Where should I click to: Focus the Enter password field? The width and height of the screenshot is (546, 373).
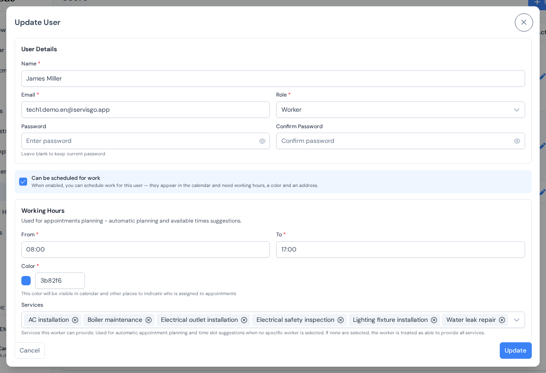coord(145,141)
